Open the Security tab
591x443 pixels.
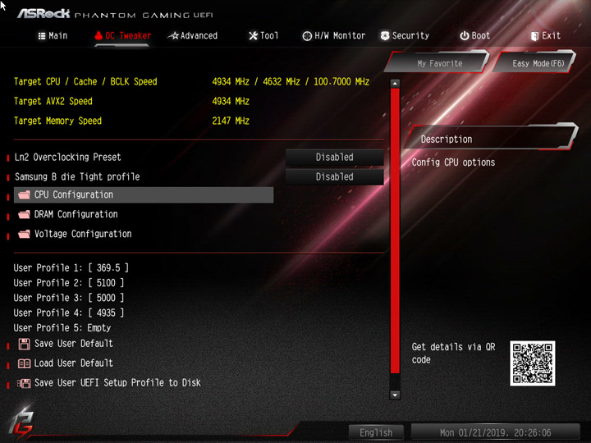(405, 36)
